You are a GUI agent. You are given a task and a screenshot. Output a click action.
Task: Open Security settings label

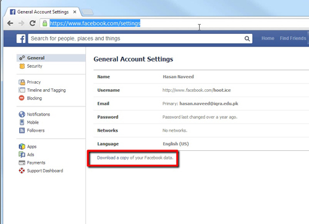point(35,66)
